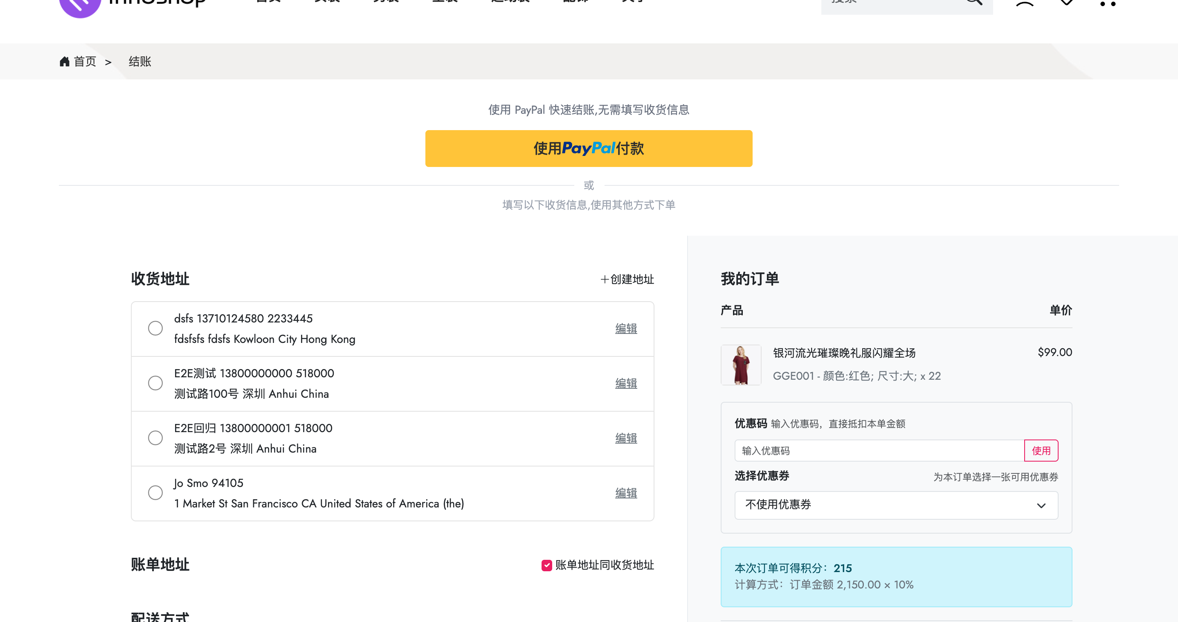Select the dsfs Kowloon City address
The height and width of the screenshot is (622, 1178).
155,328
